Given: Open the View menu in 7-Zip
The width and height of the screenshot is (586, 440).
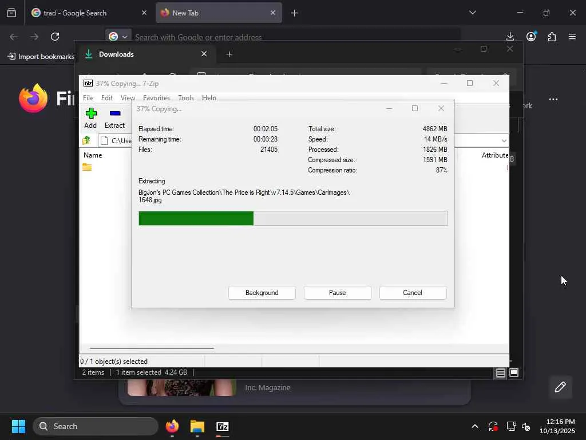Looking at the screenshot, I should pyautogui.click(x=128, y=97).
